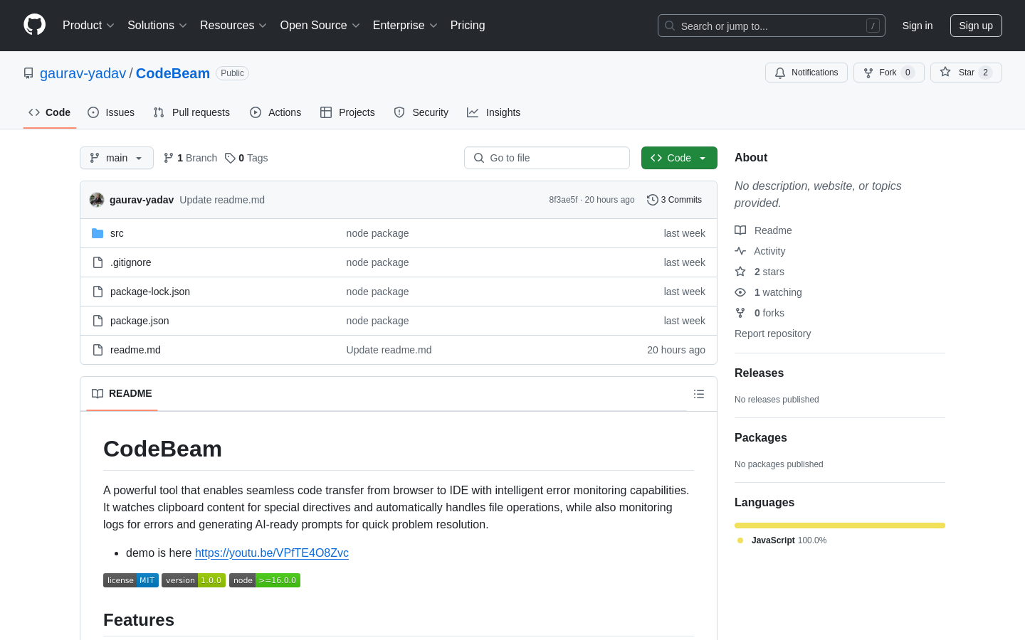Open the README outline list icon
This screenshot has height=640, width=1025.
click(699, 394)
